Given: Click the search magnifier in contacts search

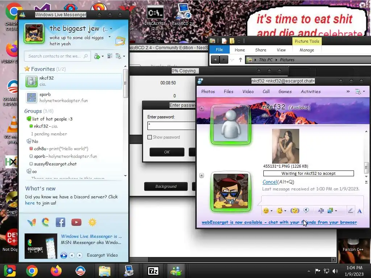Looking at the screenshot, I should point(86,56).
